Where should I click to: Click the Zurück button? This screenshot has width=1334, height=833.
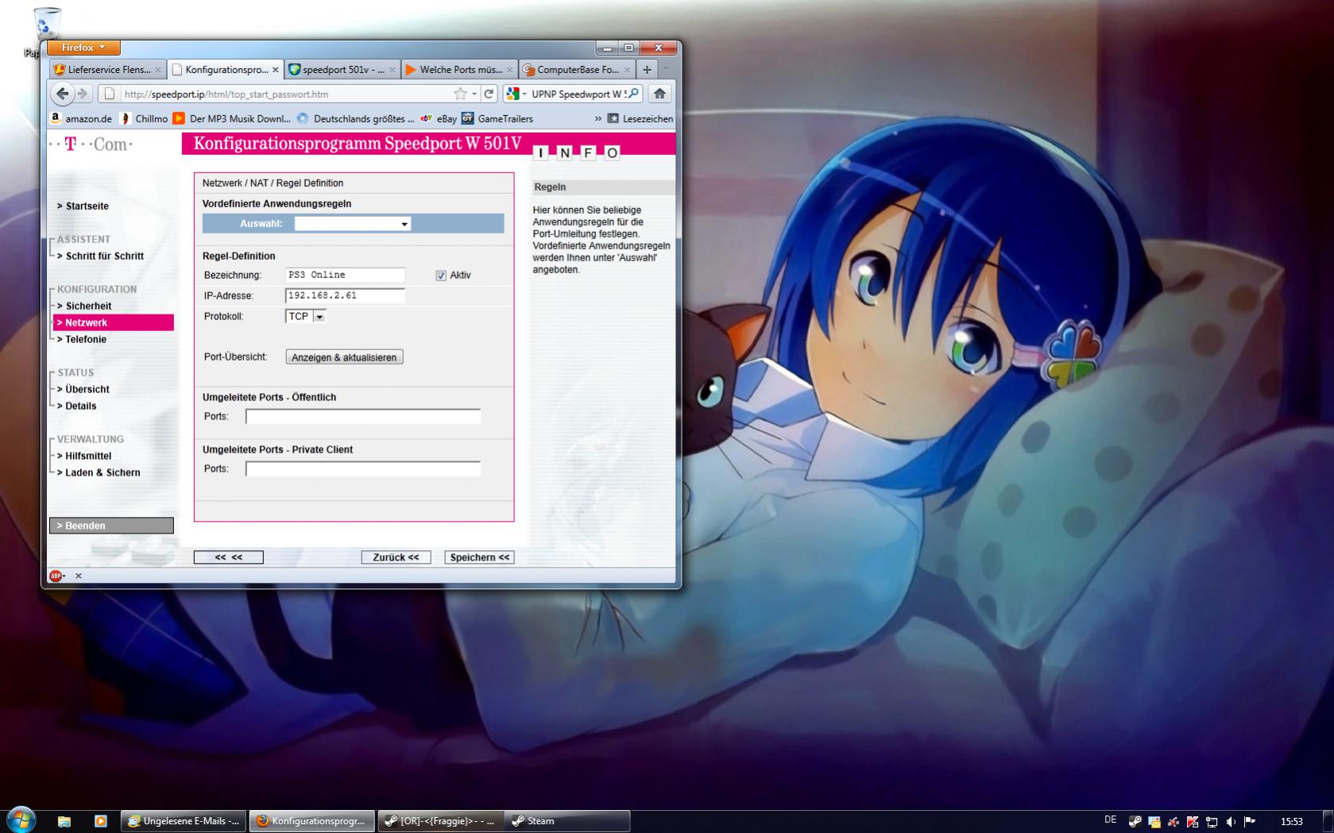pyautogui.click(x=396, y=557)
